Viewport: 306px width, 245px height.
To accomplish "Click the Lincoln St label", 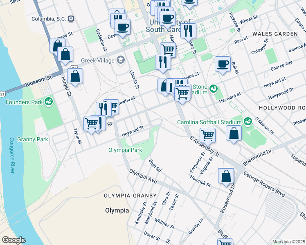I will click(134, 80).
